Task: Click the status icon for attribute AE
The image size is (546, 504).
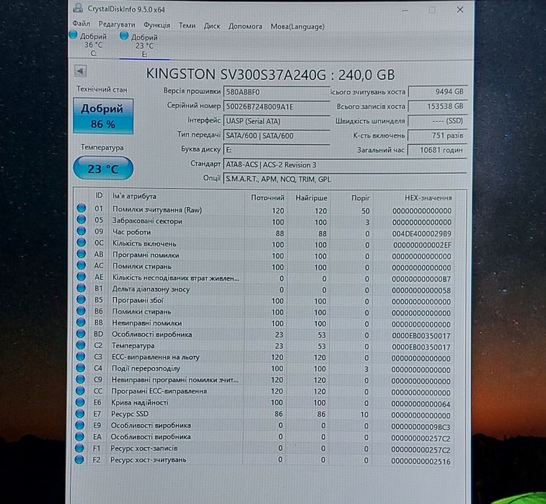Action: pyautogui.click(x=81, y=277)
